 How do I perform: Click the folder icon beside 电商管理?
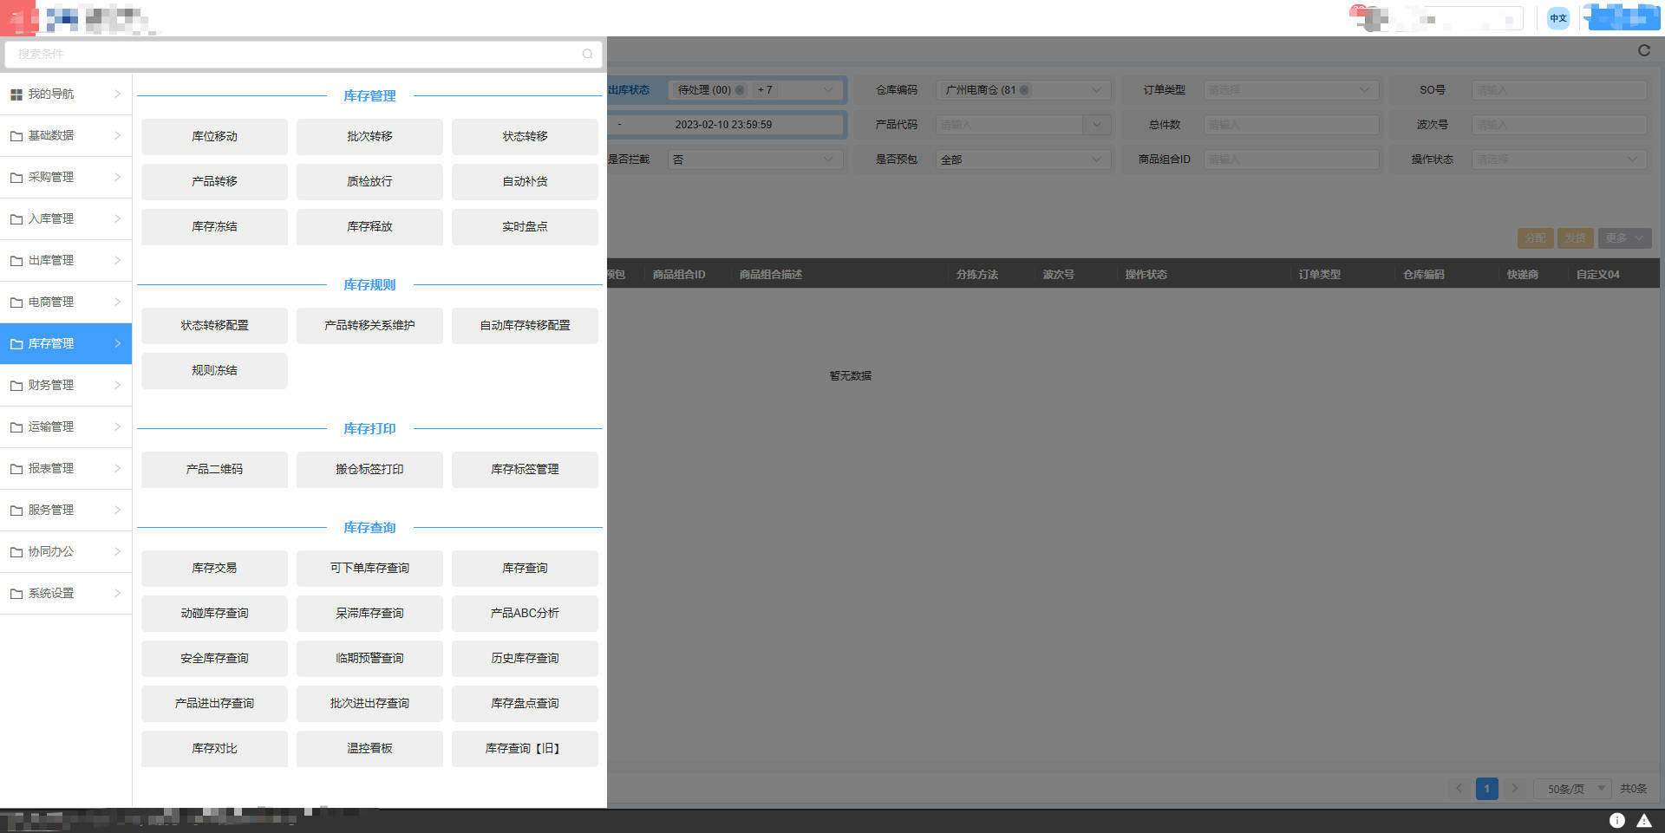(x=16, y=303)
